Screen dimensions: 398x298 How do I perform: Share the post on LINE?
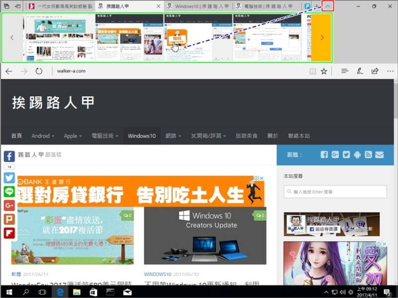pos(9,191)
